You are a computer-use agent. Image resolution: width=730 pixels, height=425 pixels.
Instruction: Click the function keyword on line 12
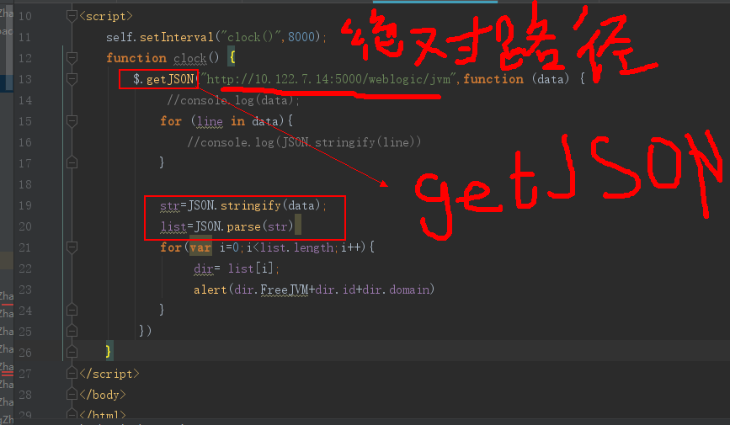tap(136, 58)
